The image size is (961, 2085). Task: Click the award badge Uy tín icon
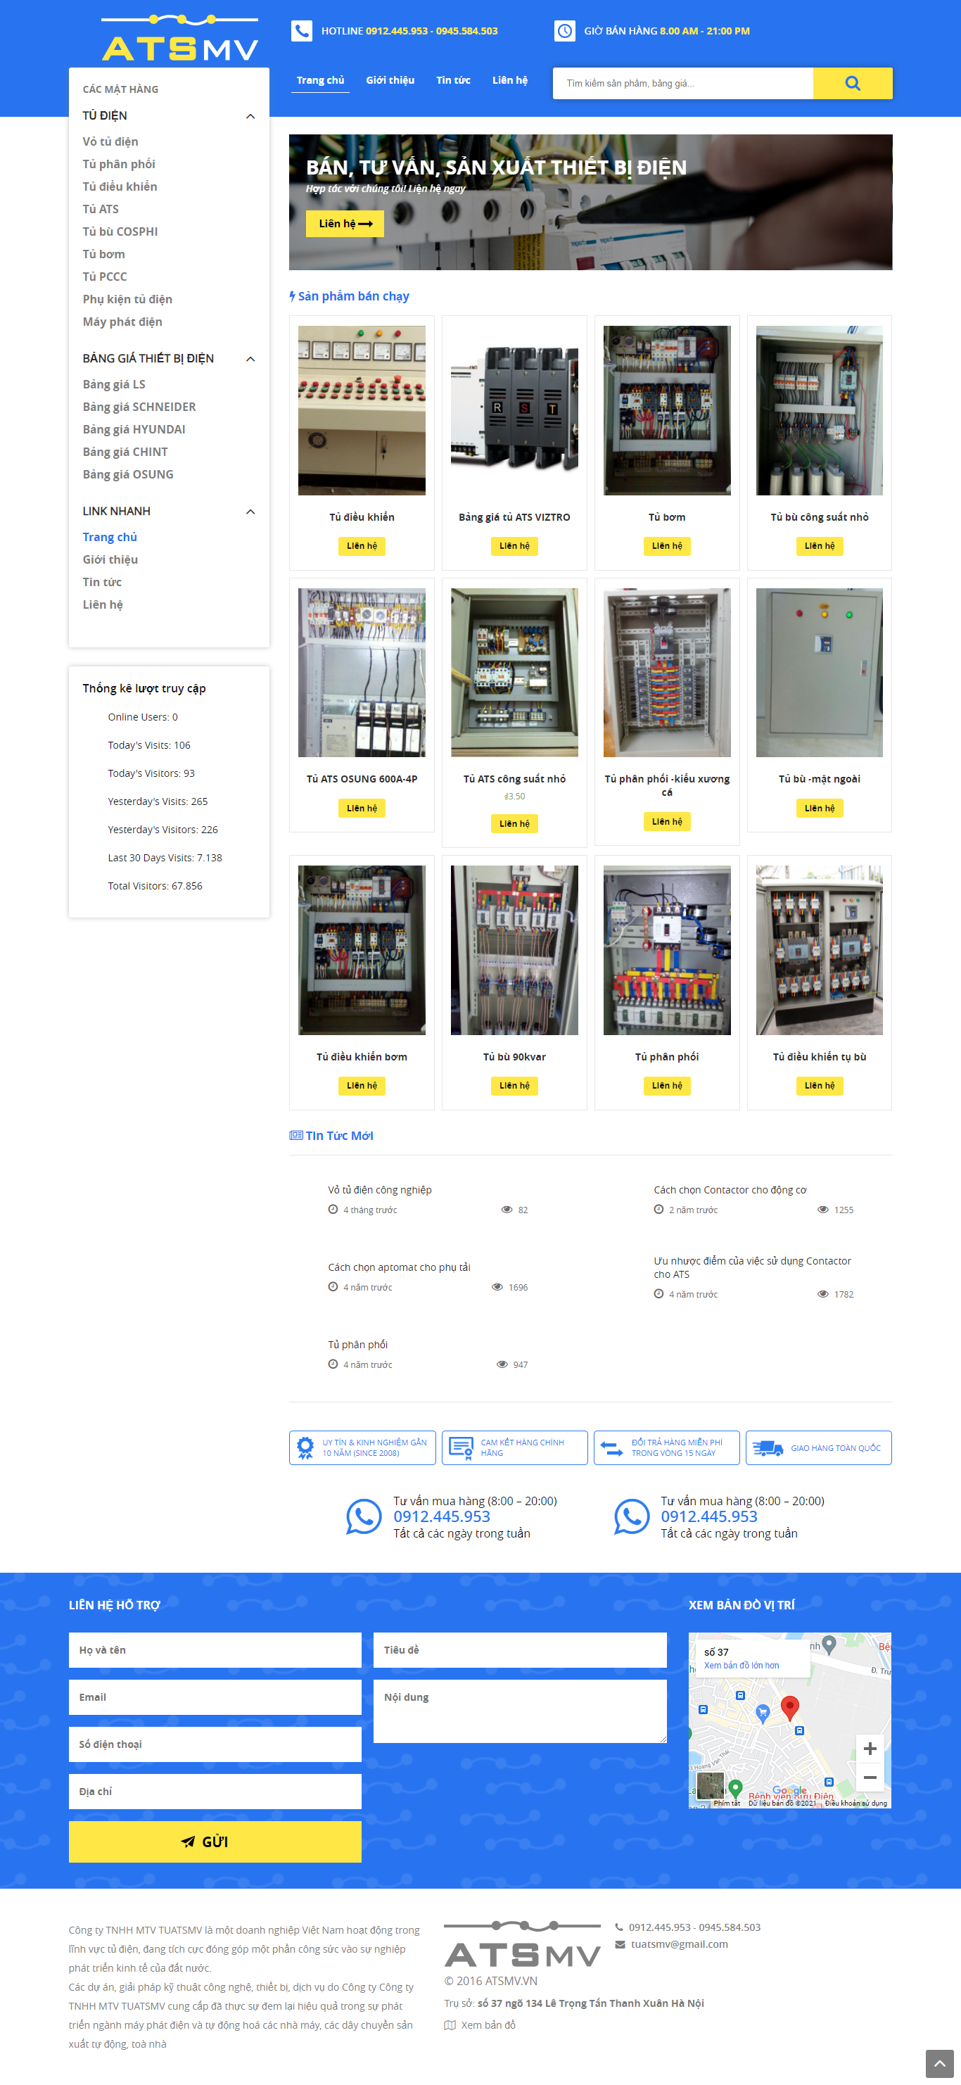point(305,1447)
